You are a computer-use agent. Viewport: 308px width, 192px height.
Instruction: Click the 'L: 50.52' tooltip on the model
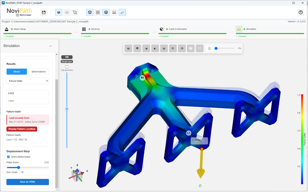pyautogui.click(x=199, y=141)
